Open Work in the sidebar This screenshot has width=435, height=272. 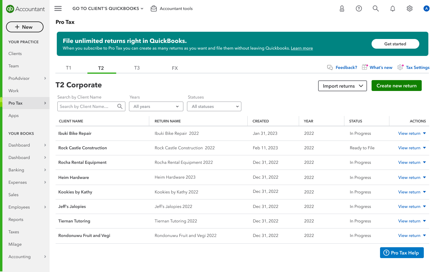tap(14, 91)
